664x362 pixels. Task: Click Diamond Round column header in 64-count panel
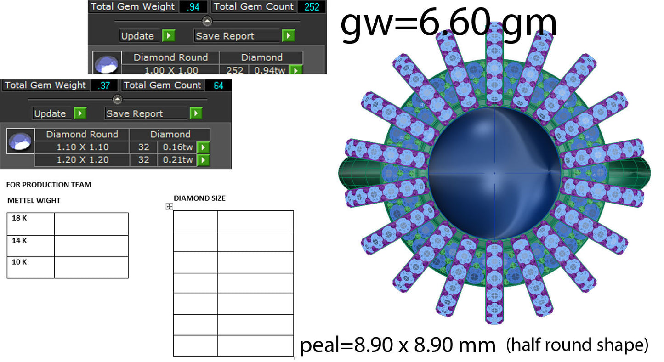[82, 135]
